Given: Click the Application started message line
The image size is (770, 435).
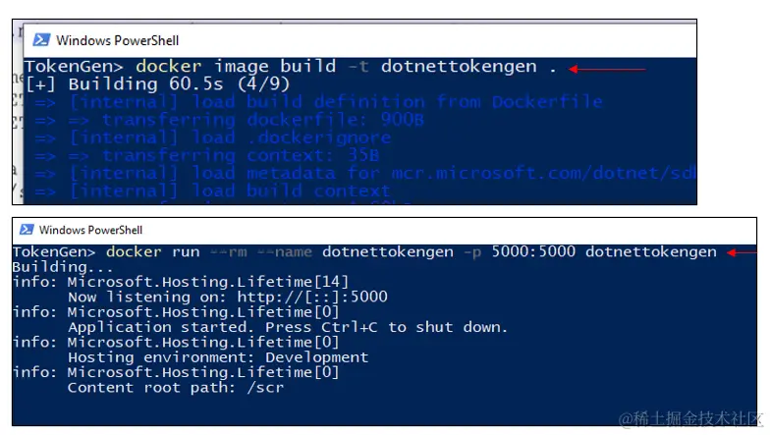Looking at the screenshot, I should pos(287,328).
